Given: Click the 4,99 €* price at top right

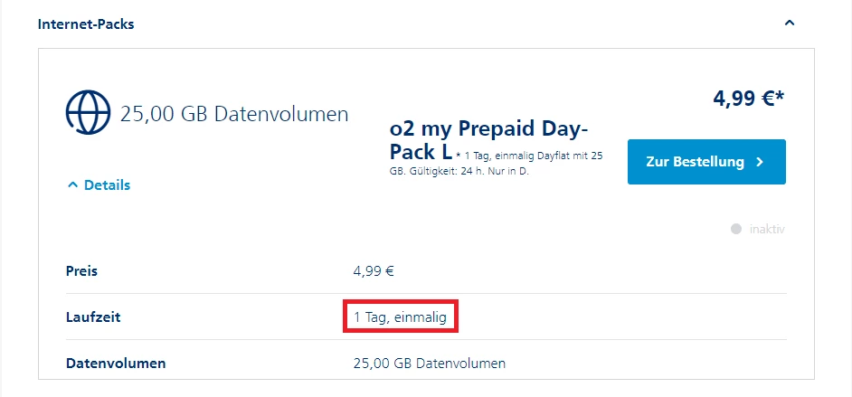Looking at the screenshot, I should tap(748, 99).
